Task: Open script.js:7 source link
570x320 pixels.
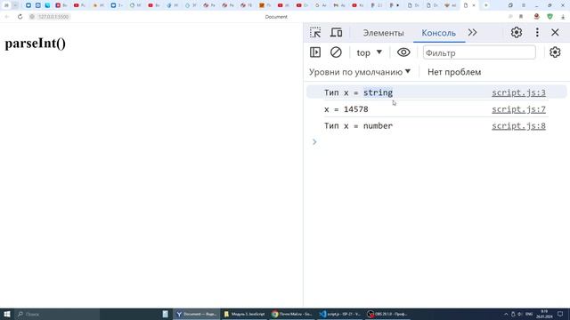Action: coord(518,109)
